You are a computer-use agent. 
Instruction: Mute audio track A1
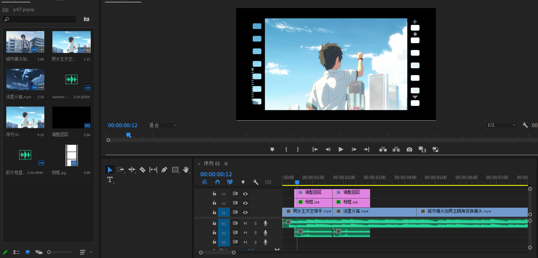pos(245,223)
